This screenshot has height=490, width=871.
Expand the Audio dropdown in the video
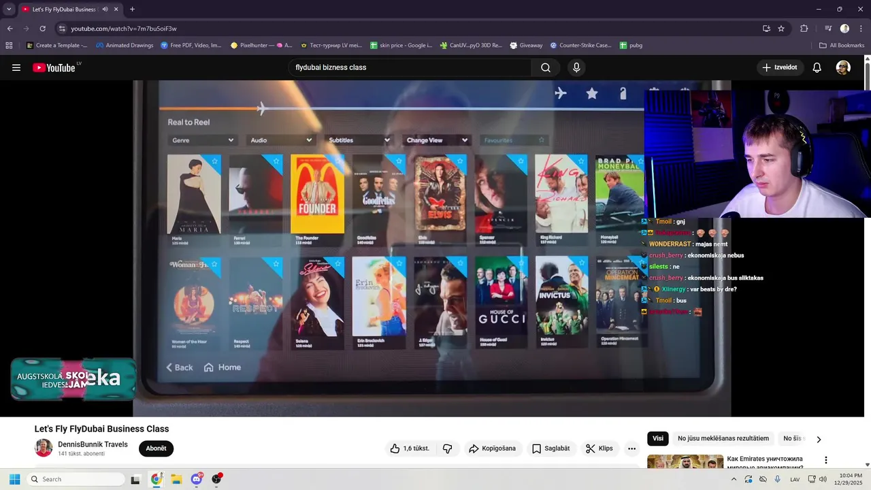(x=281, y=140)
